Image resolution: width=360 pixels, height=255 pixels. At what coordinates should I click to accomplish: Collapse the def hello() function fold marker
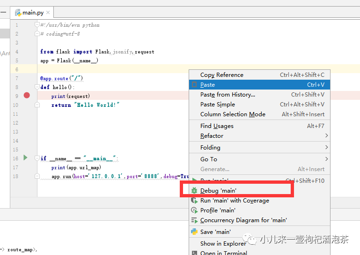[37, 87]
